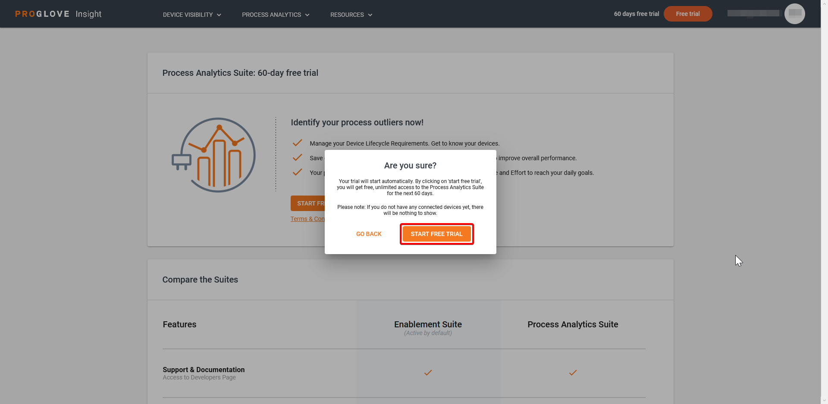828x404 pixels.
Task: Click the process analytics chart illustration
Action: 214,155
